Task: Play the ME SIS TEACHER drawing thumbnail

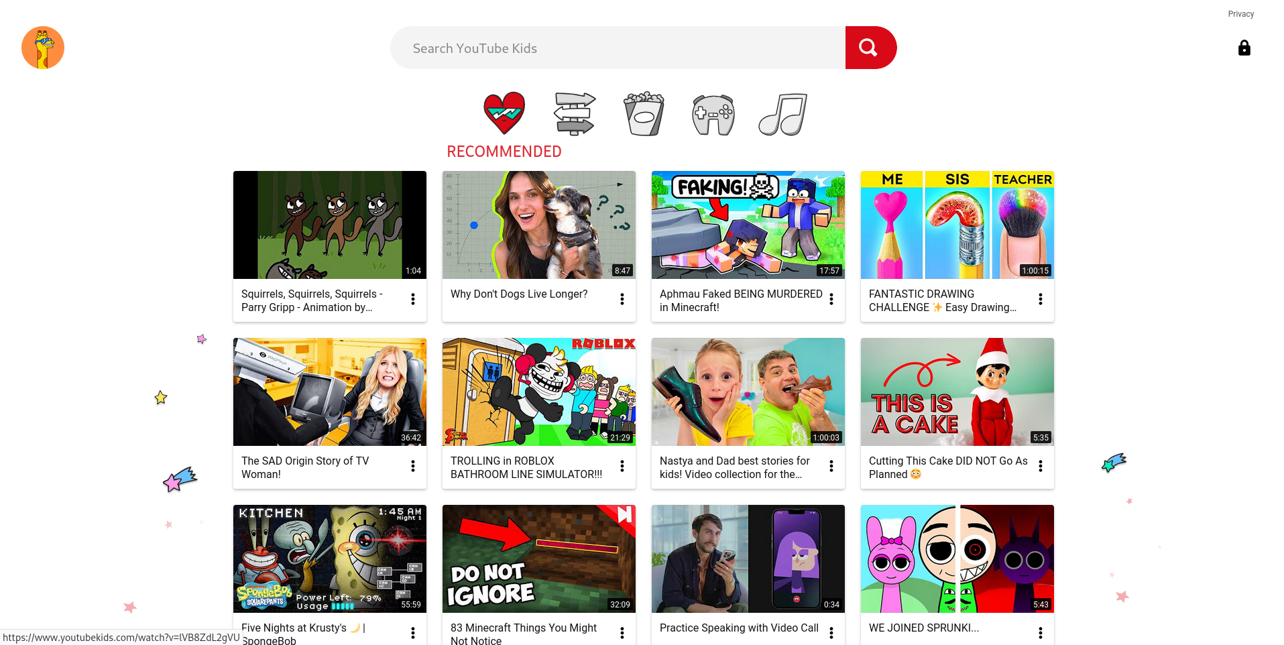Action: (x=957, y=225)
